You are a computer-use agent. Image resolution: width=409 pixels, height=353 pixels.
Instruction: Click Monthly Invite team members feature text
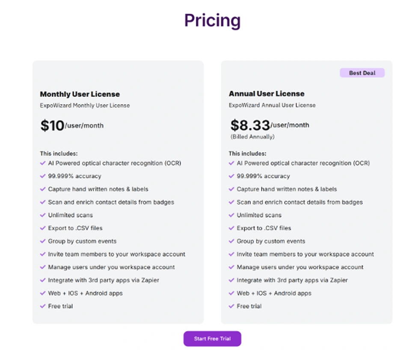pyautogui.click(x=117, y=254)
